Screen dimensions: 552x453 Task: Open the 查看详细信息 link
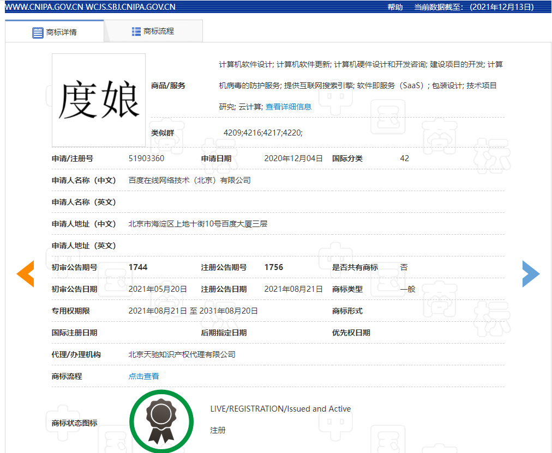click(x=289, y=107)
